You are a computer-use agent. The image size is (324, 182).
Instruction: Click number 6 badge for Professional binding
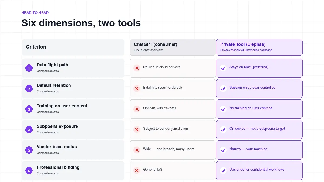(29, 171)
